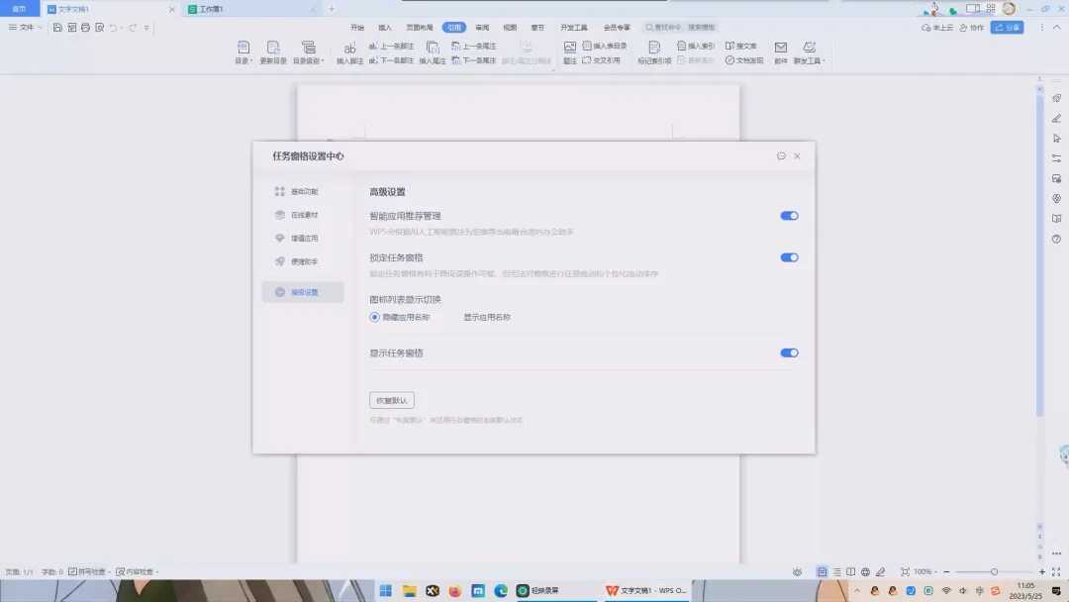The height and width of the screenshot is (602, 1069).
Task: Switch to 工作簿1 document tab
Action: coord(248,9)
